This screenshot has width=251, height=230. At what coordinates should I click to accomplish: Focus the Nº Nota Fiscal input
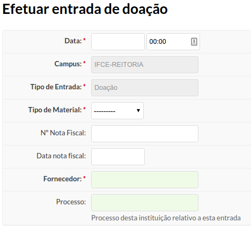tap(145, 134)
